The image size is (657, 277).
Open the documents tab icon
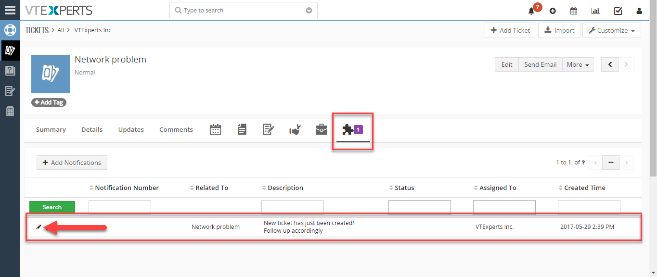click(242, 129)
